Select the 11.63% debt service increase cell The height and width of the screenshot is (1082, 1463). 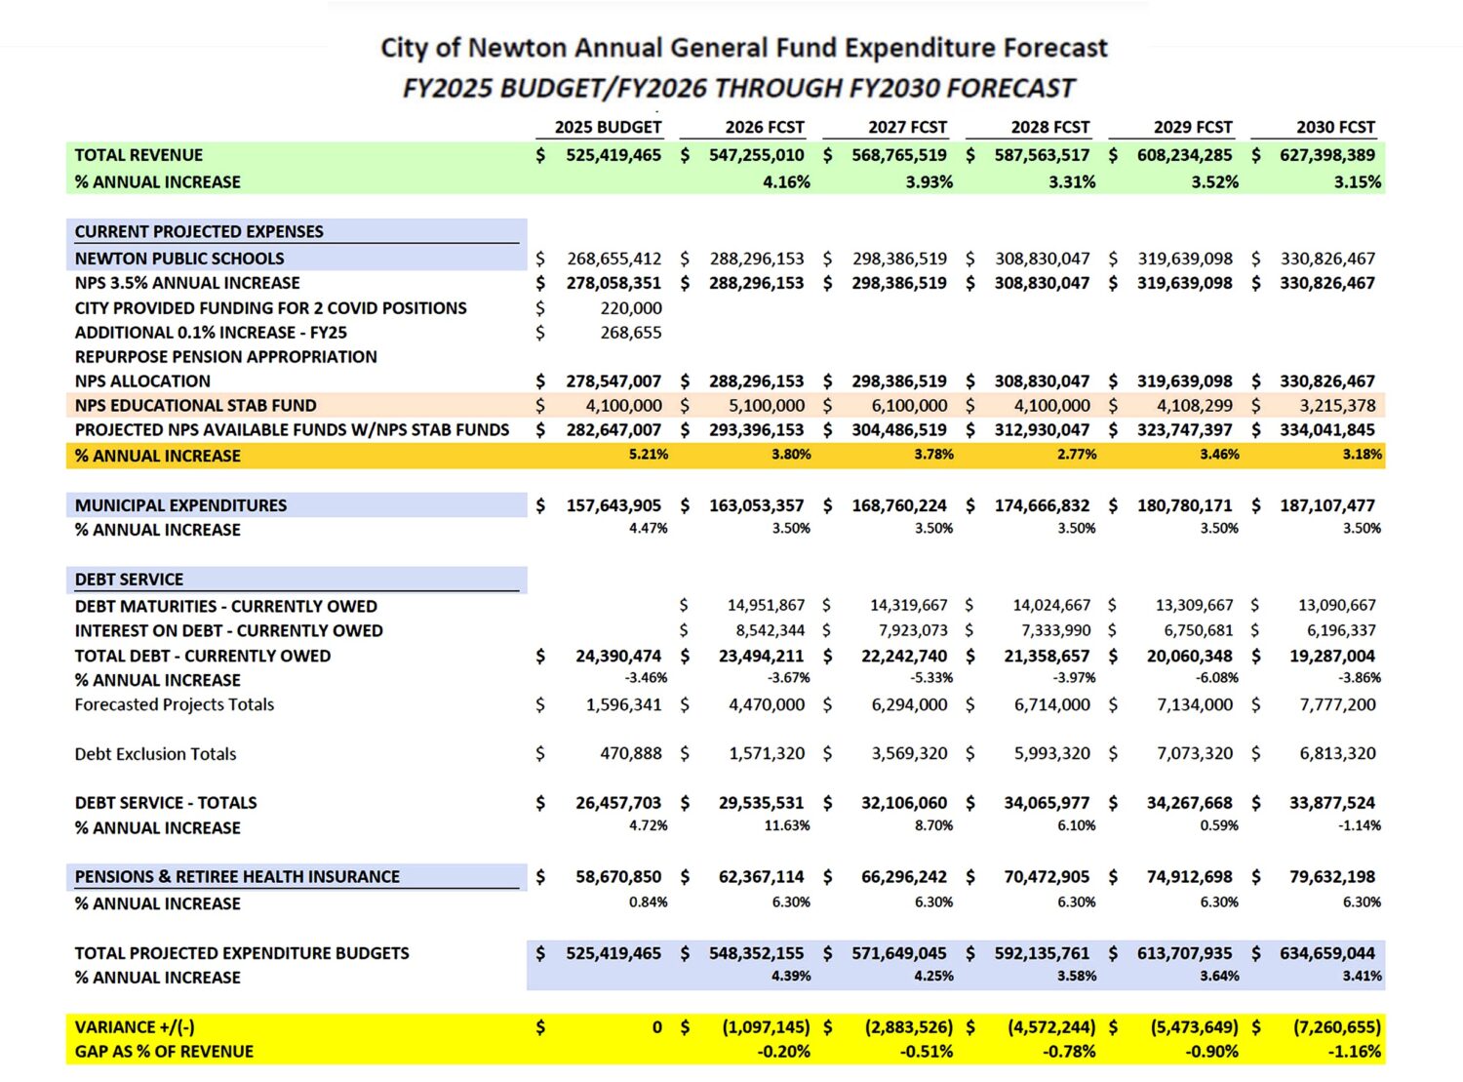tap(790, 826)
